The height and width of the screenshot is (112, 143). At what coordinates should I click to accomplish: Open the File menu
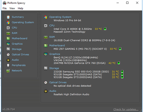(5, 8)
